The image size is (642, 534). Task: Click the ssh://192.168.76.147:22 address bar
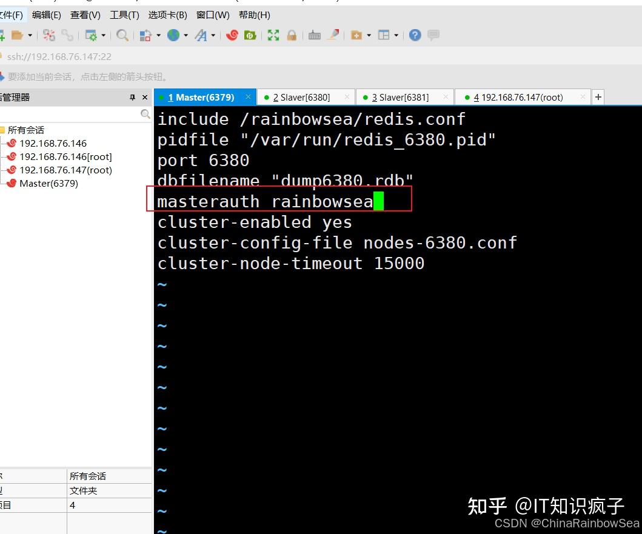coord(61,56)
